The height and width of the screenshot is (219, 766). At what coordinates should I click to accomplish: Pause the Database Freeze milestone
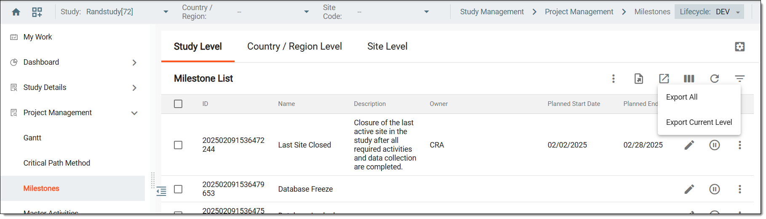(x=715, y=189)
